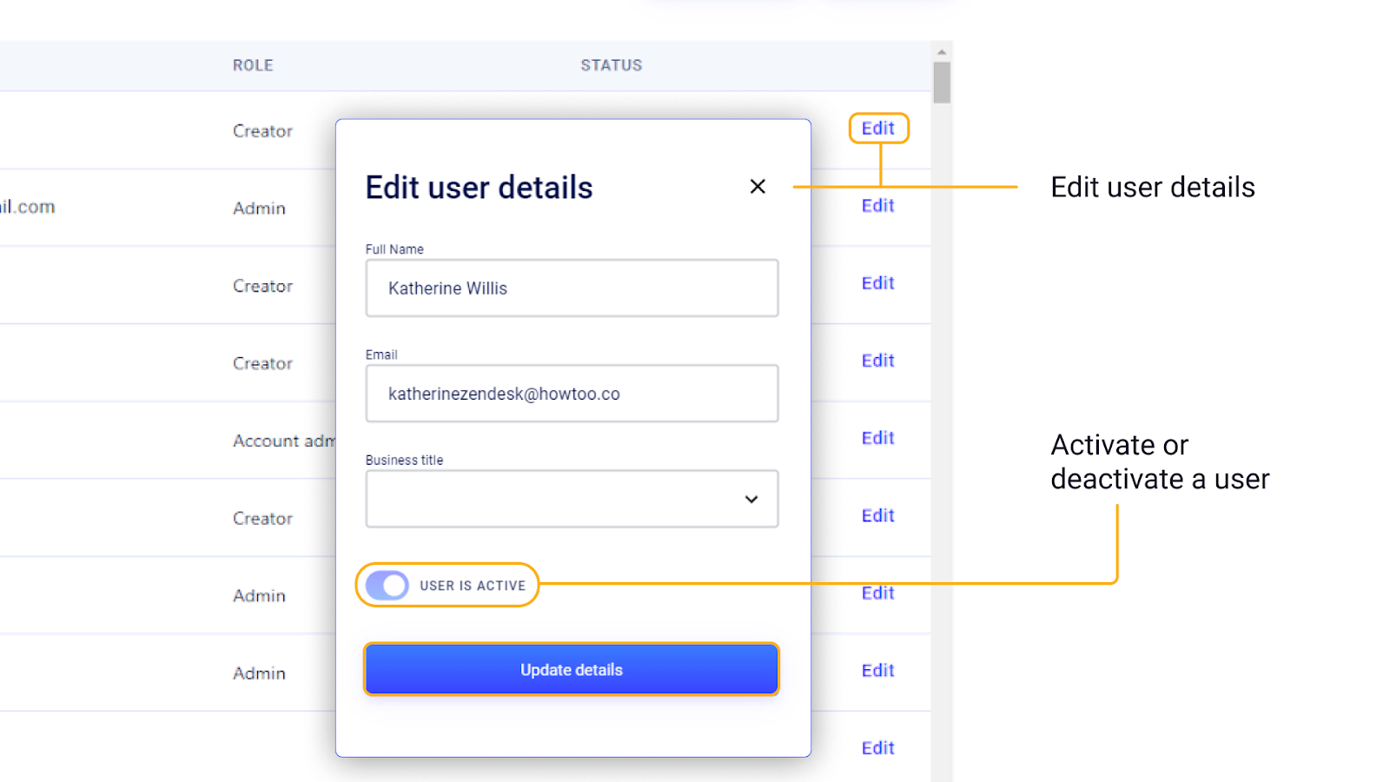
Task: Close the Edit user details dialog
Action: click(758, 187)
